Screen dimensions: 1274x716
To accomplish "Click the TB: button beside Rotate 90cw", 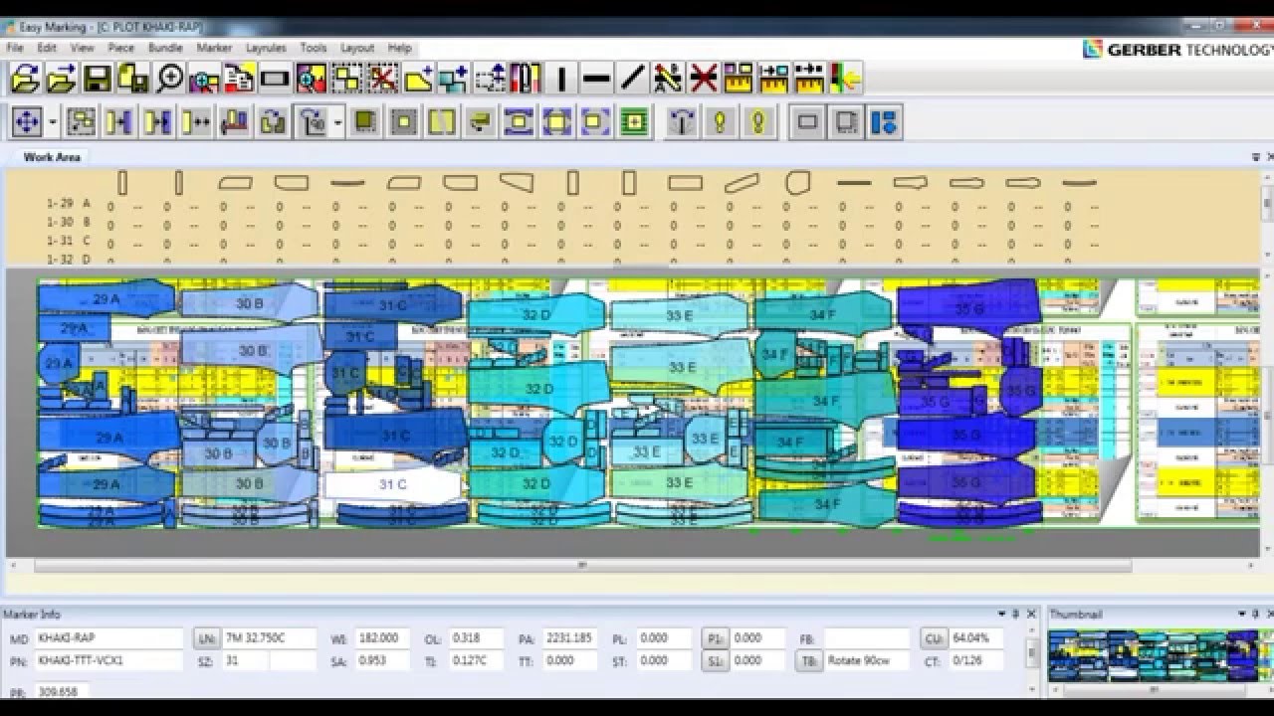I will pyautogui.click(x=808, y=661).
